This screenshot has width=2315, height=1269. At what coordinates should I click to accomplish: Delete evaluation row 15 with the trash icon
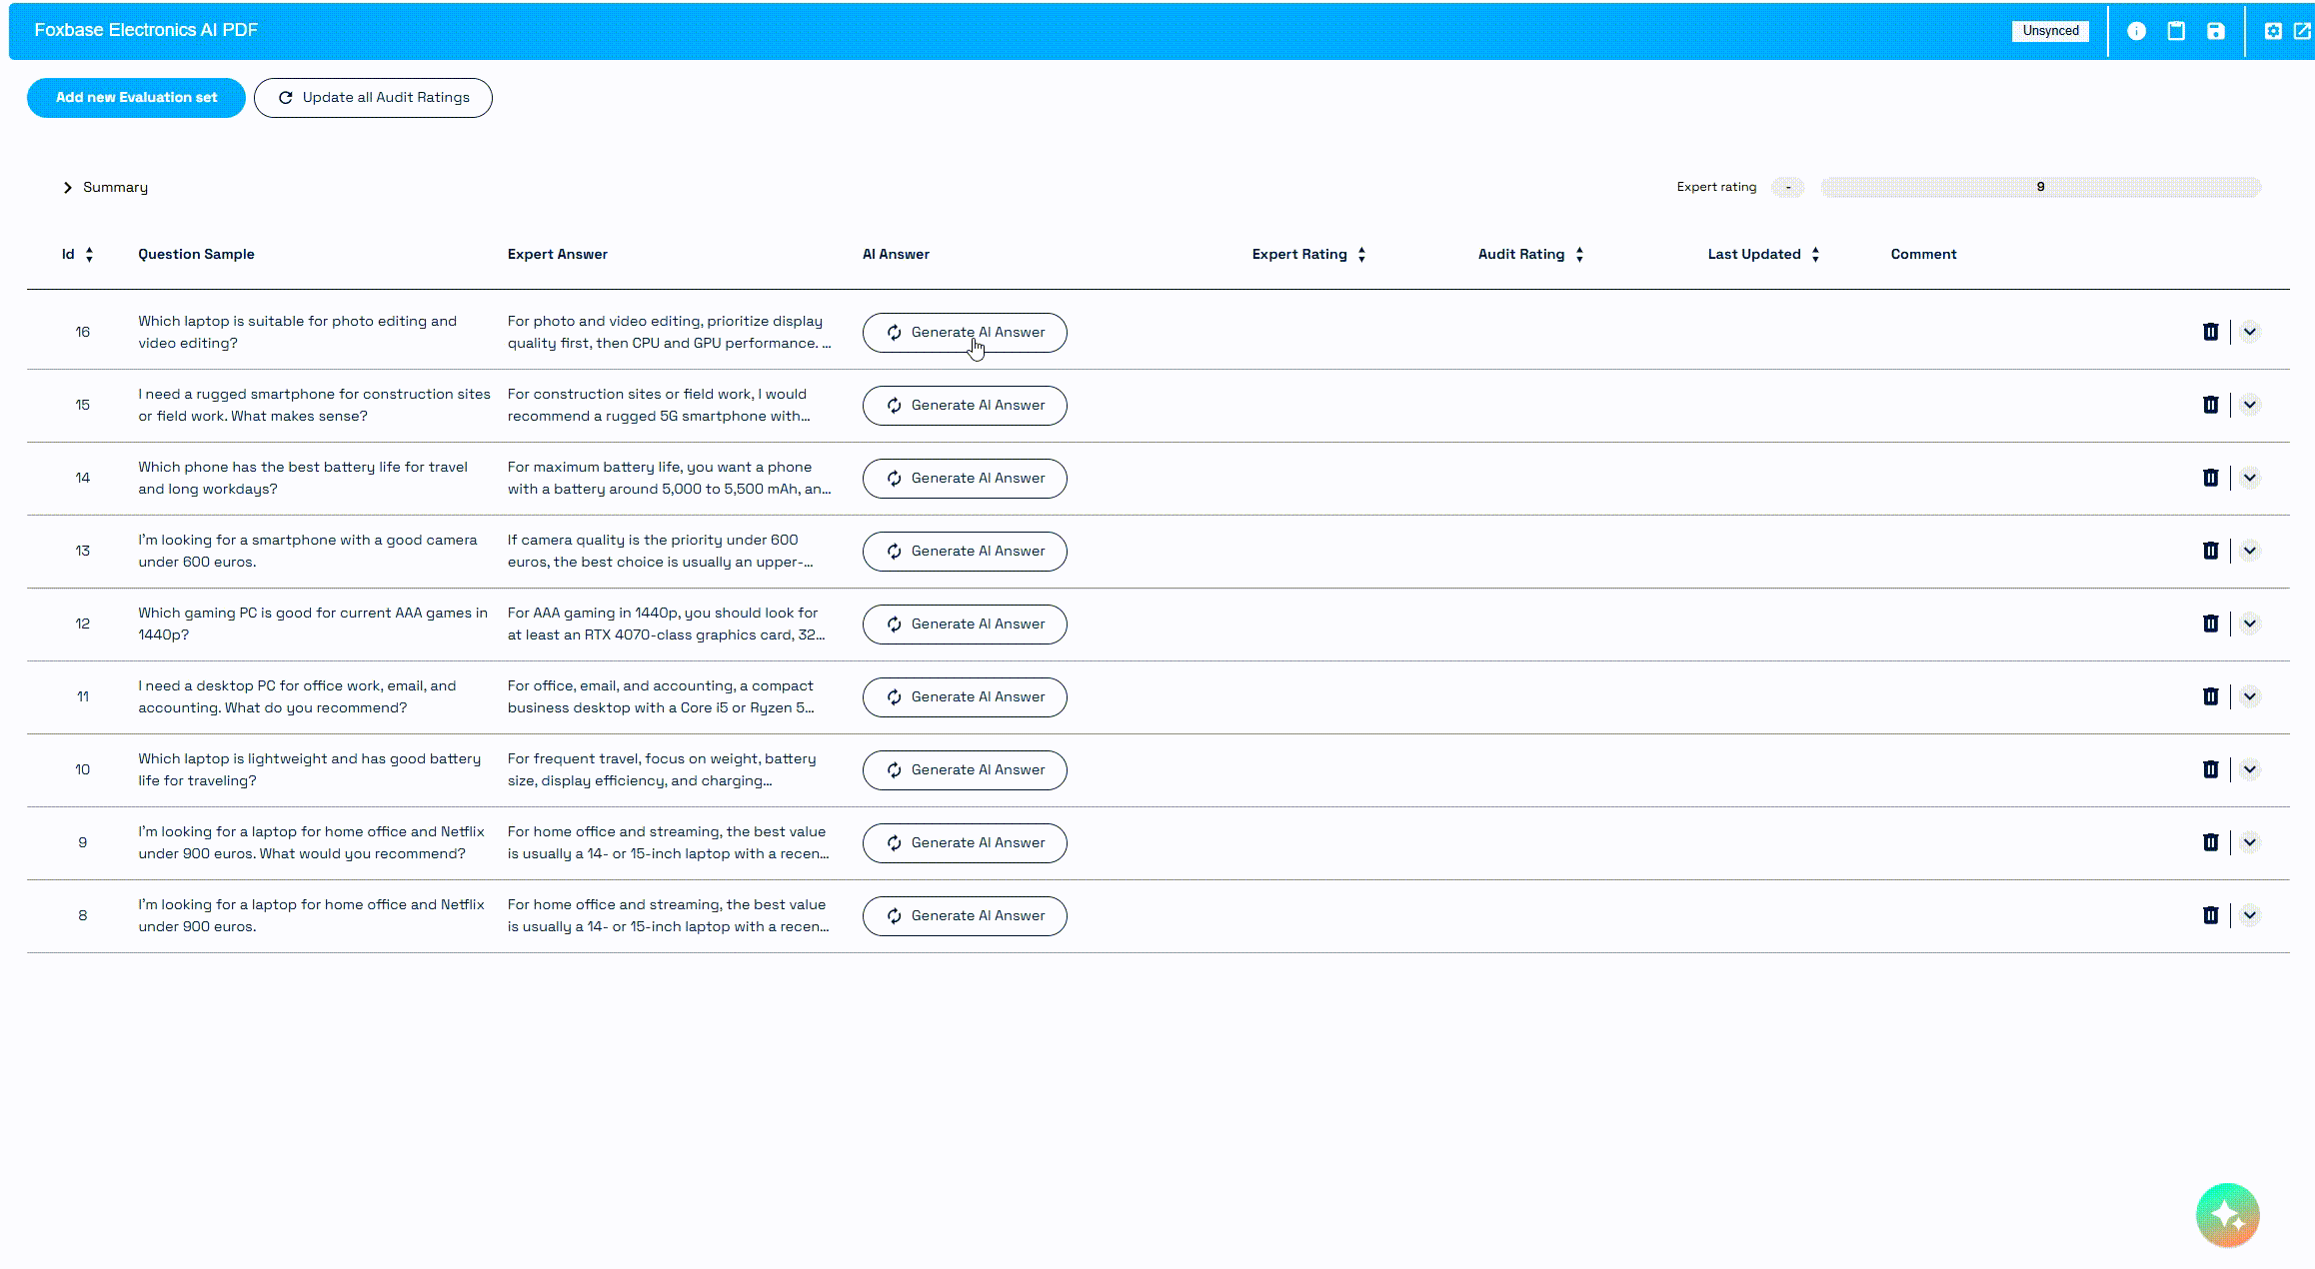[x=2210, y=405]
